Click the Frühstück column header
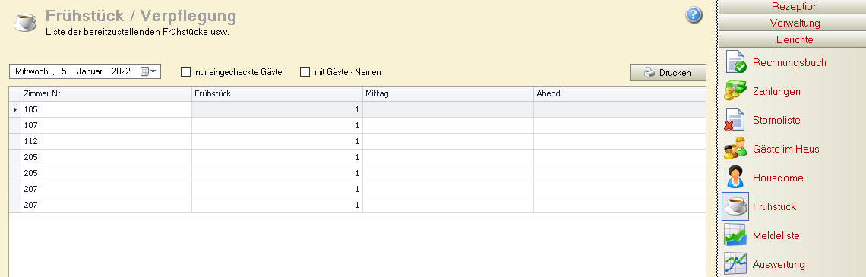 277,94
